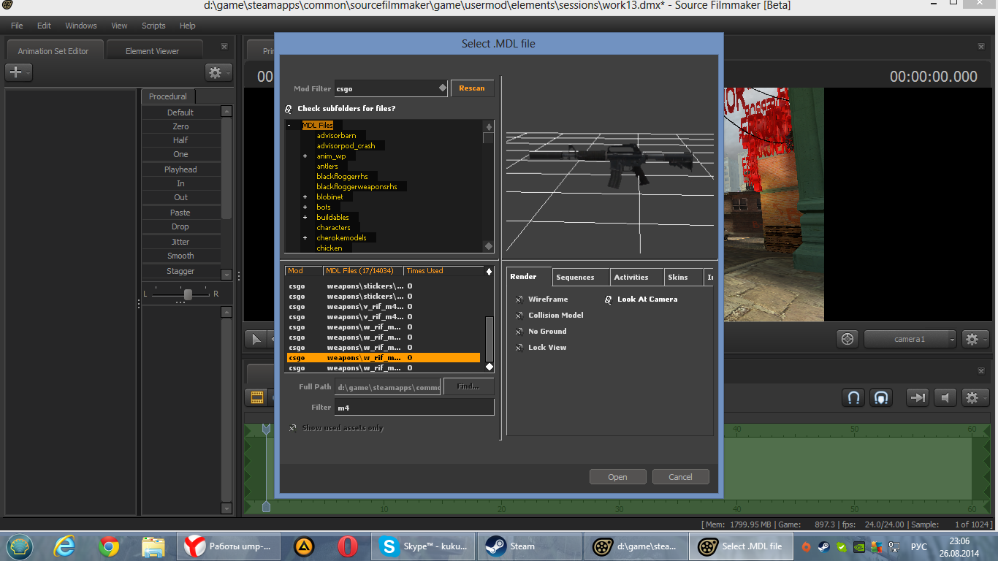Click the Find... button
Screen dimensions: 998x561
pyautogui.click(x=468, y=386)
